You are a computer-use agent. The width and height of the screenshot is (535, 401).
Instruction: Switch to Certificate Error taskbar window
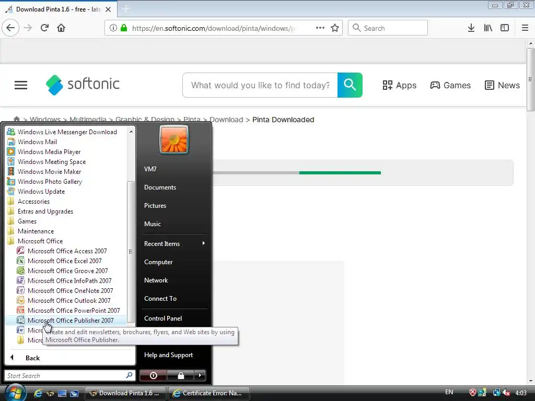click(209, 393)
